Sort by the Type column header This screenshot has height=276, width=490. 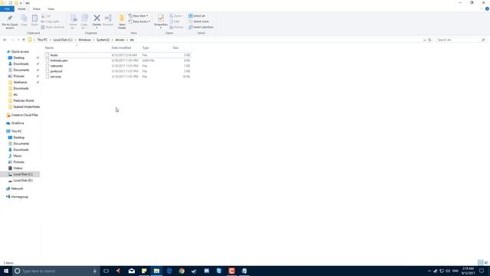[145, 48]
